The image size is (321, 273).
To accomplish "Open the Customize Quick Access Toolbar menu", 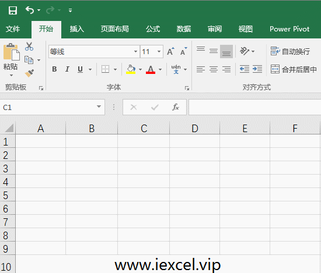I will (70, 10).
